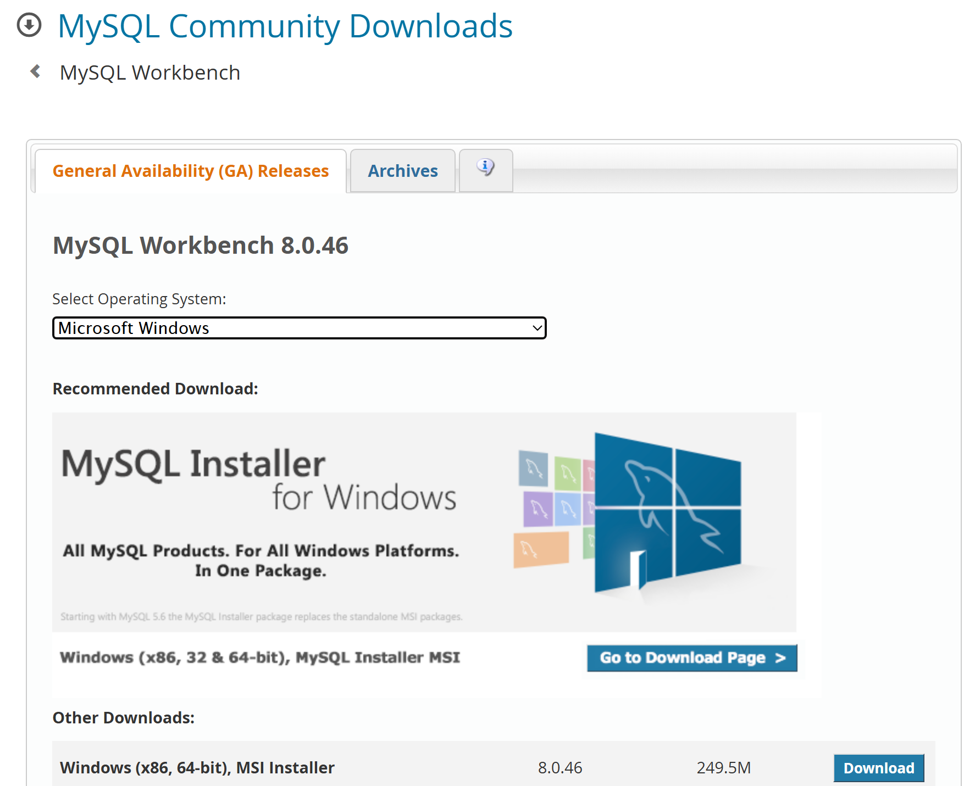975x786 pixels.
Task: Click the back arrow before MySQL Workbench
Action: [36, 71]
